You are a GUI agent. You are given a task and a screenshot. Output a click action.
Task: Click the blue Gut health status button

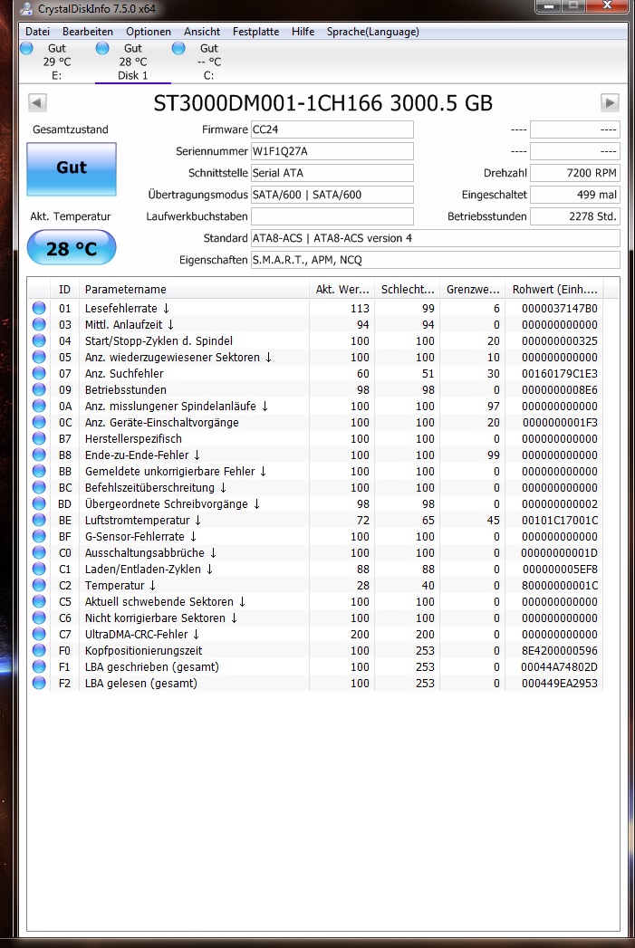pos(72,168)
